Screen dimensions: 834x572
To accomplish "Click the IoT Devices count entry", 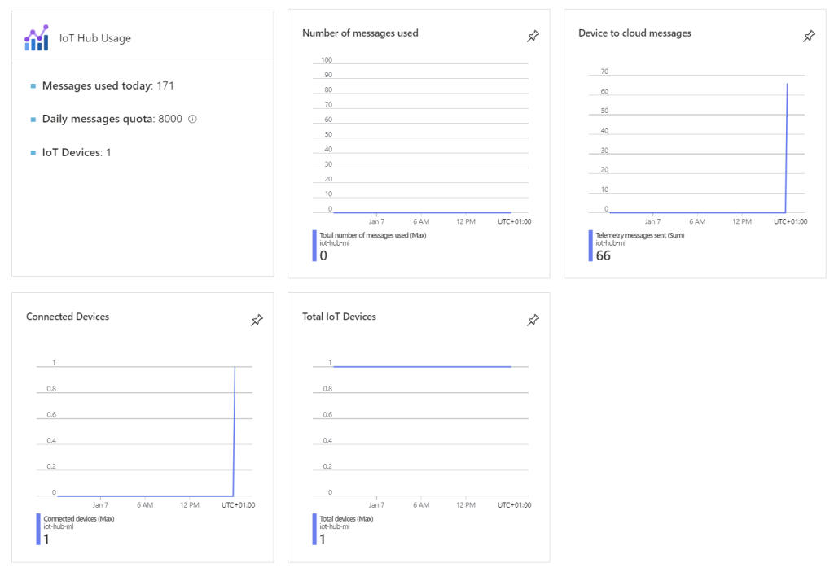I will click(77, 152).
